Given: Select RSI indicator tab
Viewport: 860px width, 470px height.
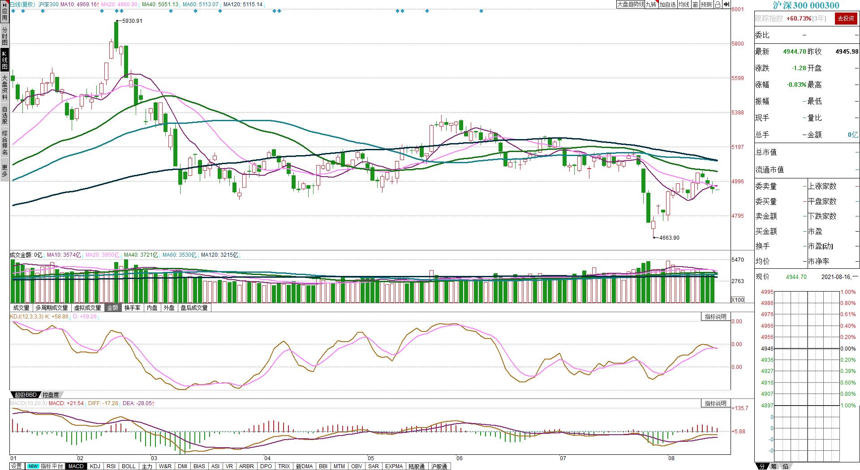Looking at the screenshot, I should 111,466.
